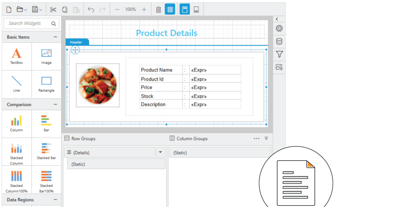Zoom in with the plus icon
395x207 pixels.
[x=144, y=10]
